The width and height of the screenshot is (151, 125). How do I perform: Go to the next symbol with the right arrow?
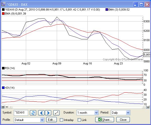(x=48, y=113)
